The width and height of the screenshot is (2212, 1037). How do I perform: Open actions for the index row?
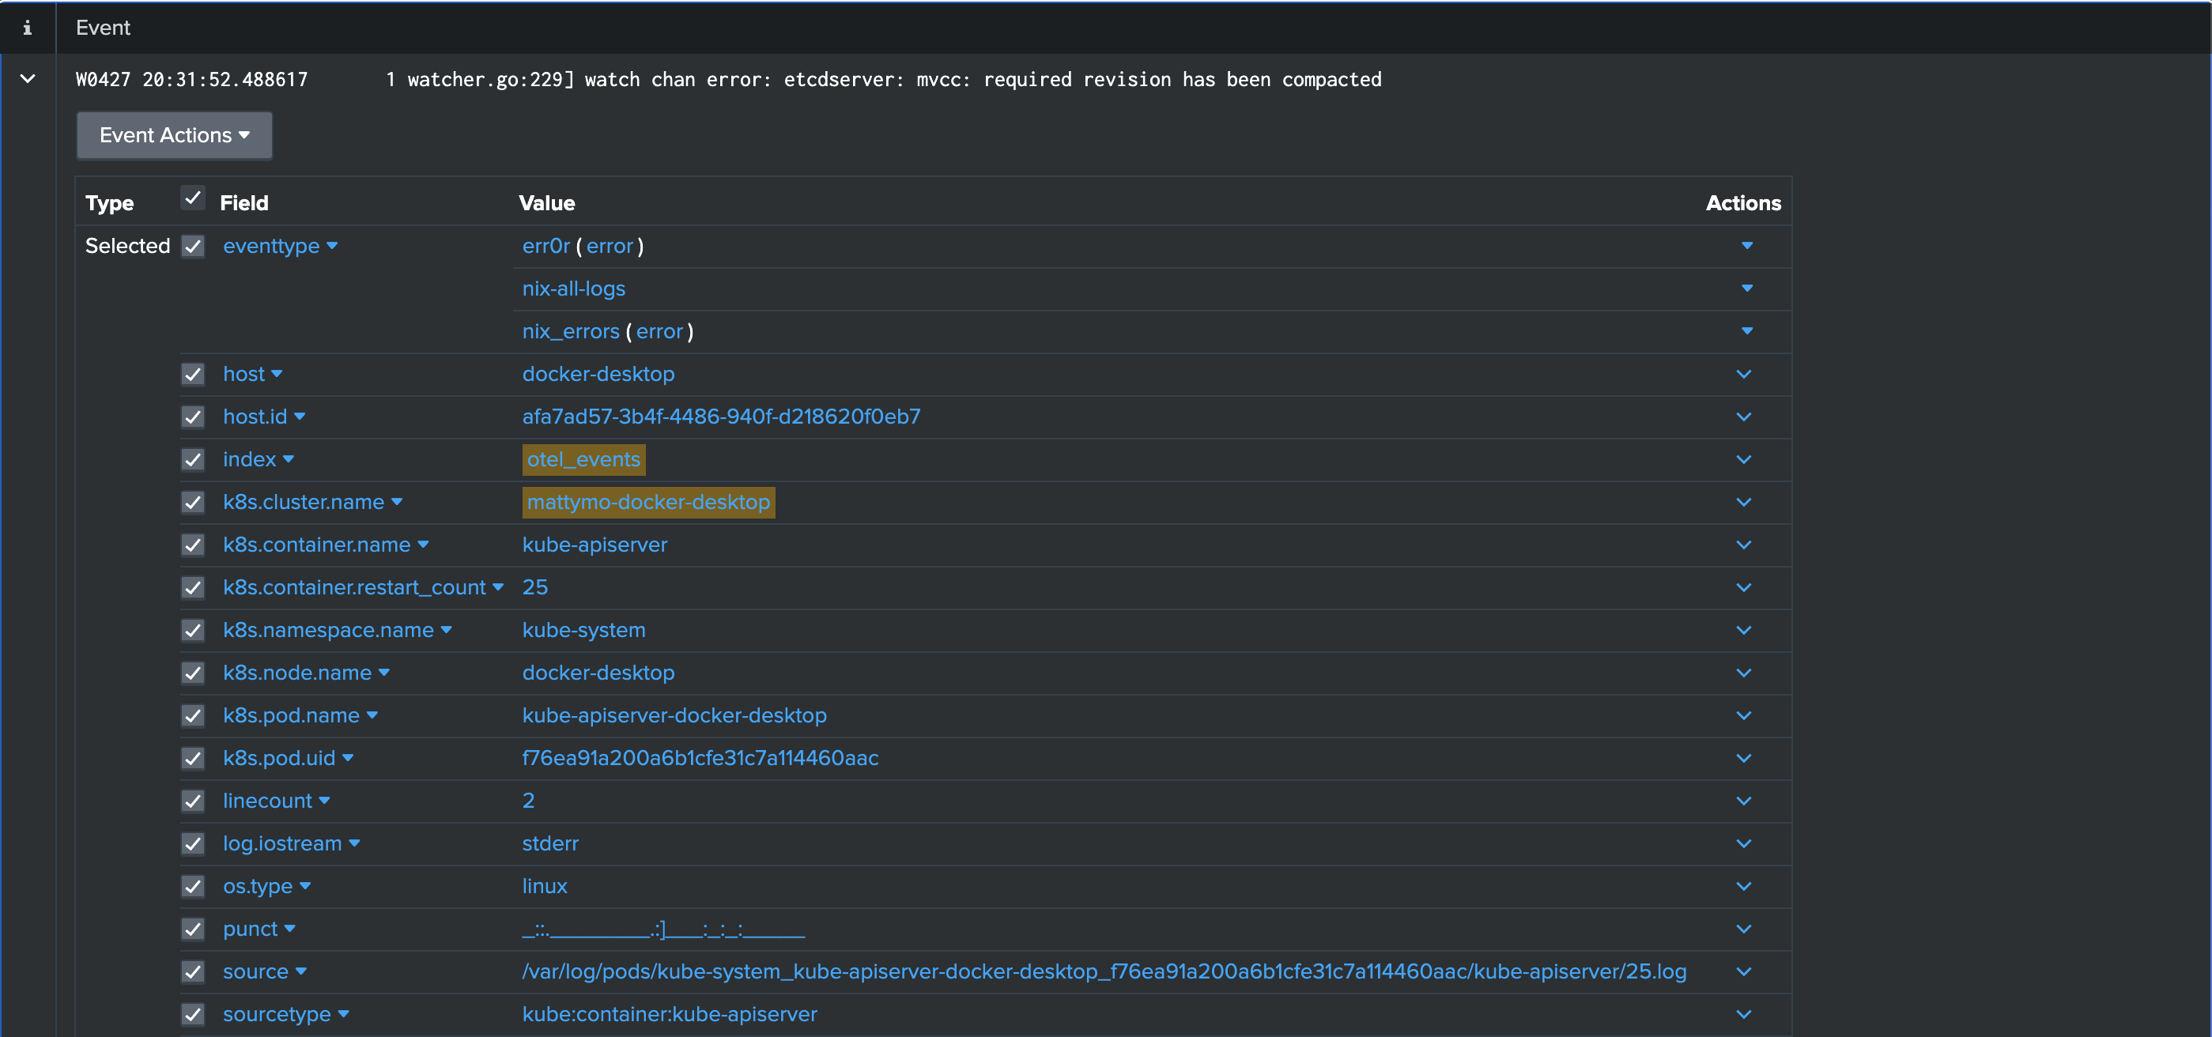(1744, 460)
